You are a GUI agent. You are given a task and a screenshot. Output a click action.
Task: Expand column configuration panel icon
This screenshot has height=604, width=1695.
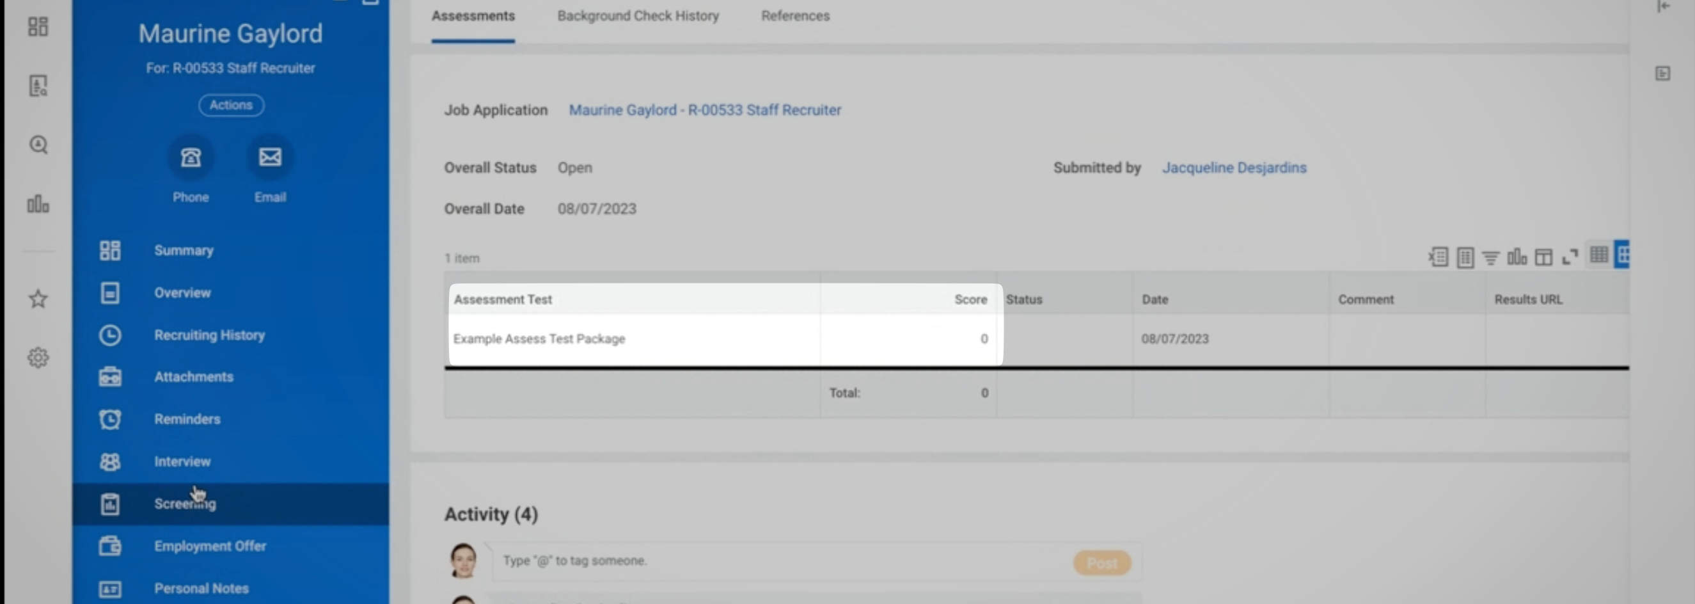click(1543, 257)
